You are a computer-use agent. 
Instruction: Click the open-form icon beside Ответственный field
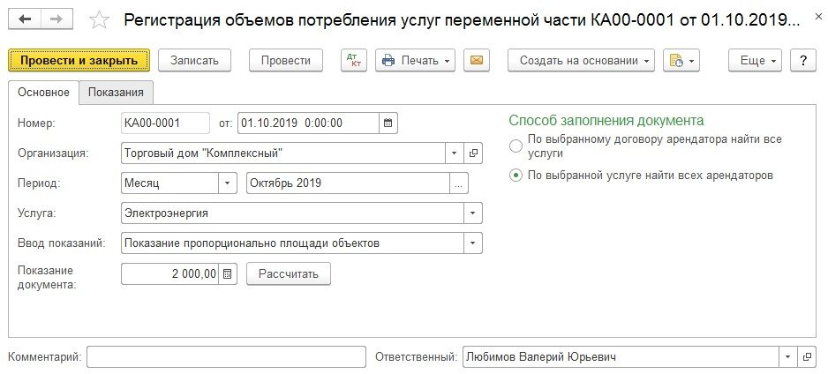[x=805, y=357]
